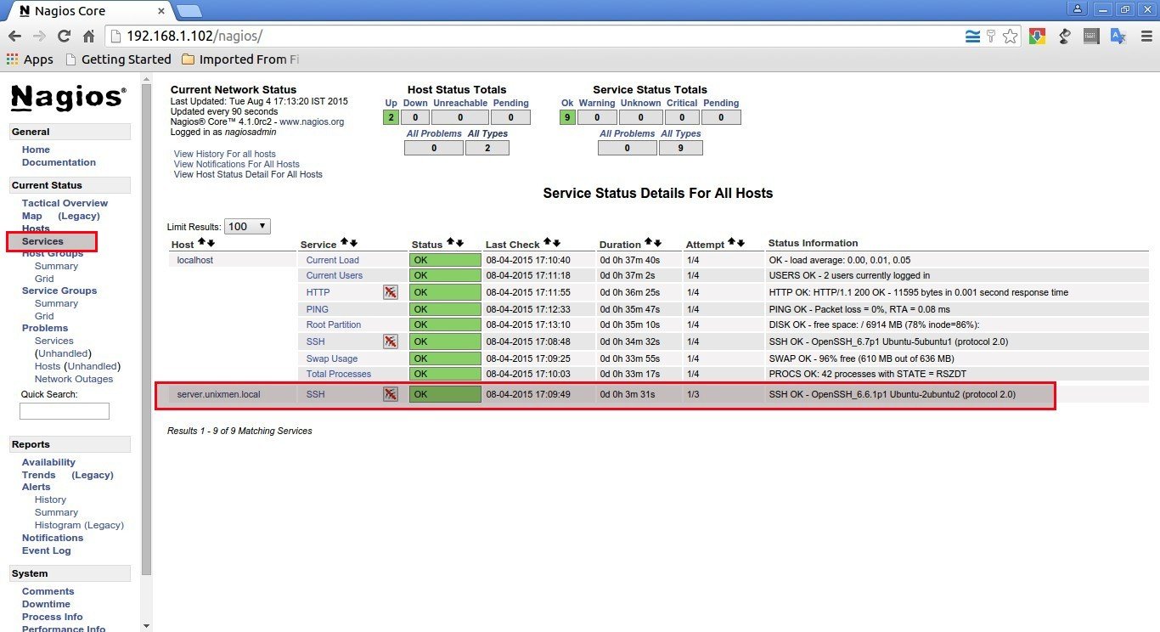Screen dimensions: 1160x632
Task: Sort Service column ascending with up arrow
Action: point(344,243)
